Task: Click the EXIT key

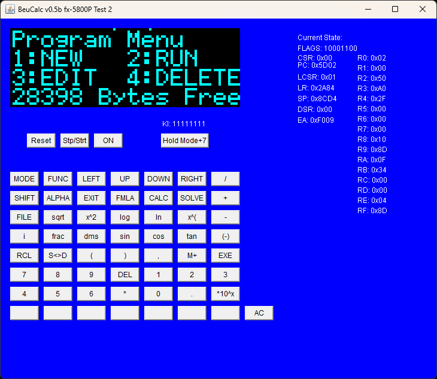Action: coord(91,198)
